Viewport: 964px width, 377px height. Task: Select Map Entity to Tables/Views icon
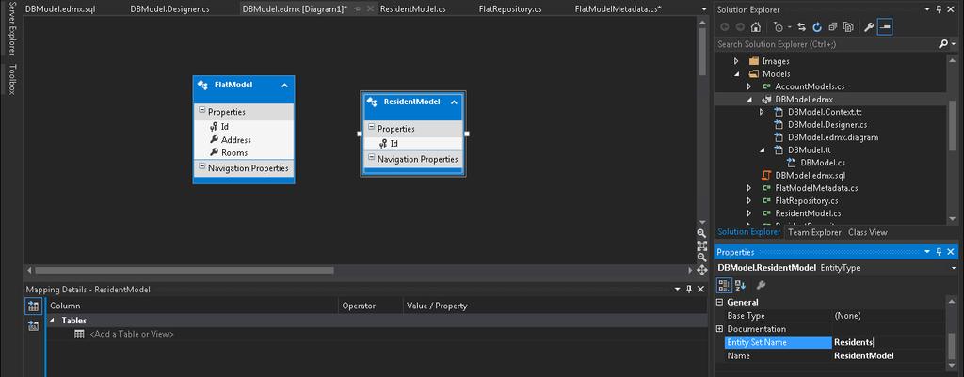coord(33,306)
